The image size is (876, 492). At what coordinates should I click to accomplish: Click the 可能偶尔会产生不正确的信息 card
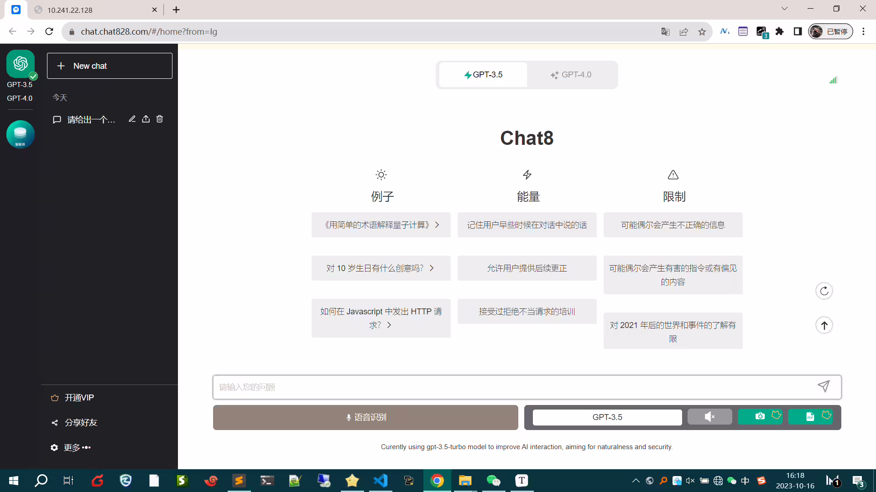pyautogui.click(x=673, y=225)
